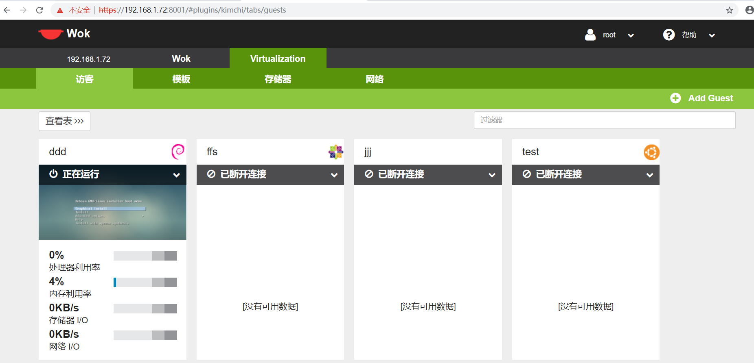Open the browser profile icon
754x363 pixels.
click(749, 10)
